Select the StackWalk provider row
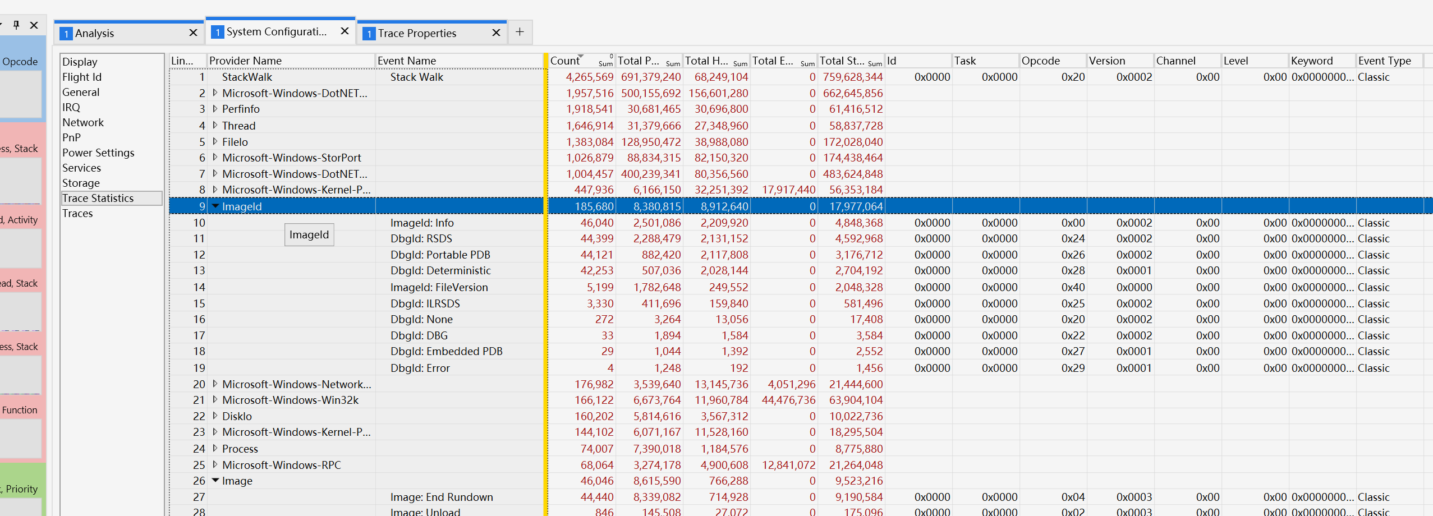This screenshot has width=1433, height=516. click(801, 77)
